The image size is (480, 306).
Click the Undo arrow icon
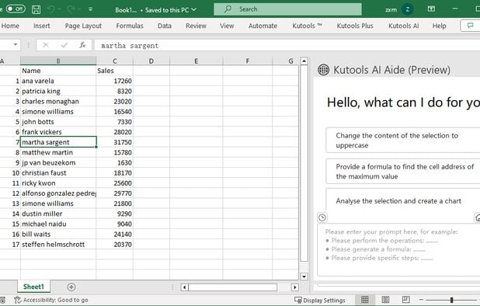[50, 9]
